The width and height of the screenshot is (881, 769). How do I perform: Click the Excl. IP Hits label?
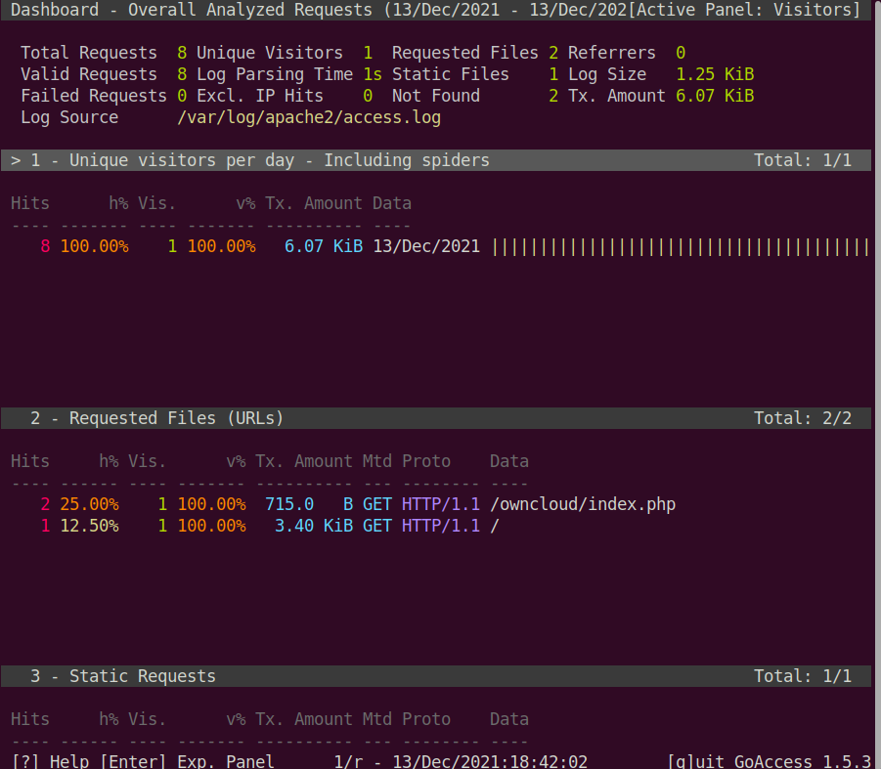(259, 96)
